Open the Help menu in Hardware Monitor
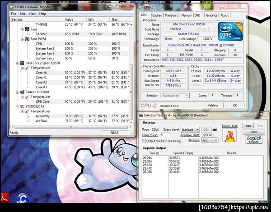Screen dimensions: 271x212 [42, 14]
